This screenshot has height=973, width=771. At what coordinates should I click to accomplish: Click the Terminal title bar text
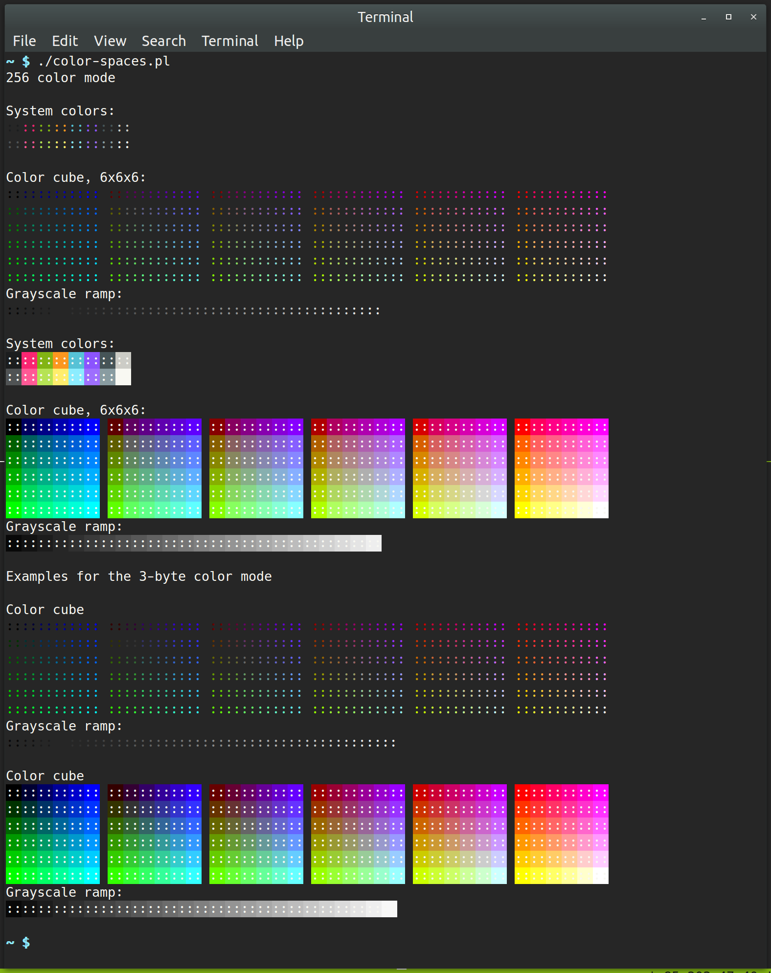(x=385, y=17)
